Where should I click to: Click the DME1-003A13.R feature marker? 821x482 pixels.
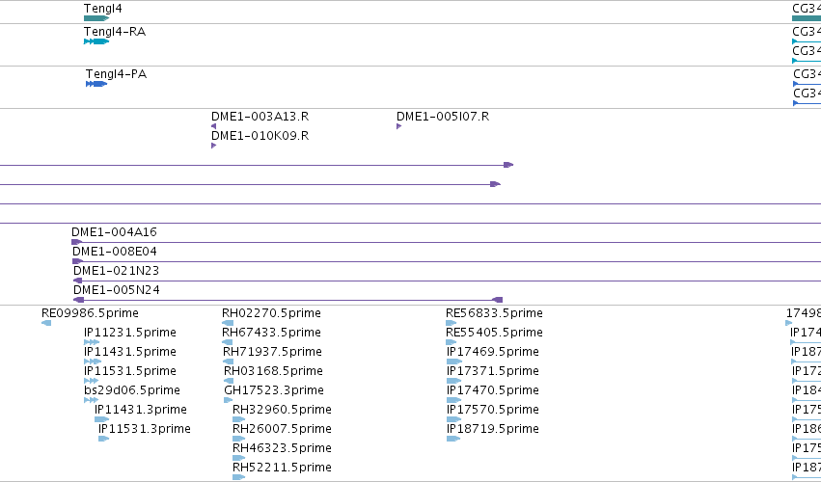213,126
